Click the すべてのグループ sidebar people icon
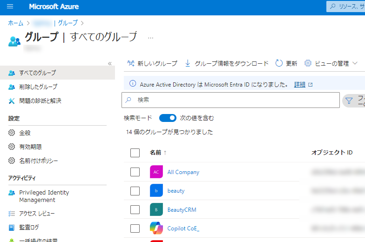Screen dimensions: 365x242 [x=12, y=73]
